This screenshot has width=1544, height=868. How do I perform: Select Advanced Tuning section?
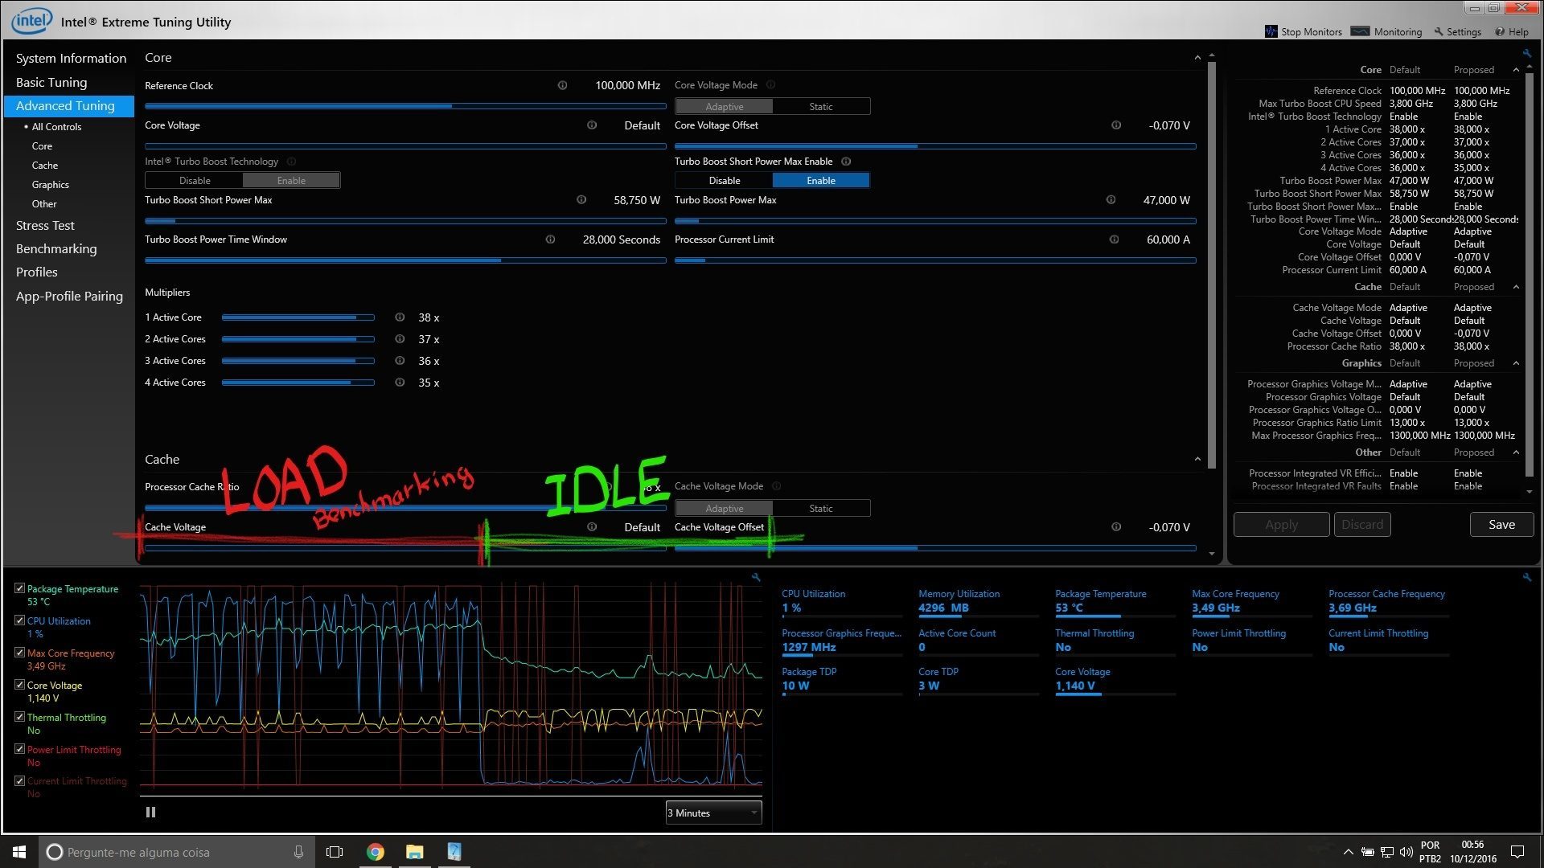69,106
